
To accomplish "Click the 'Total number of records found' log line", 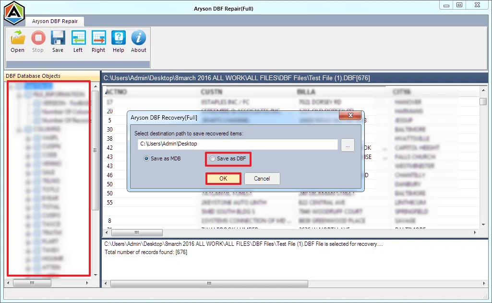I will [x=145, y=252].
